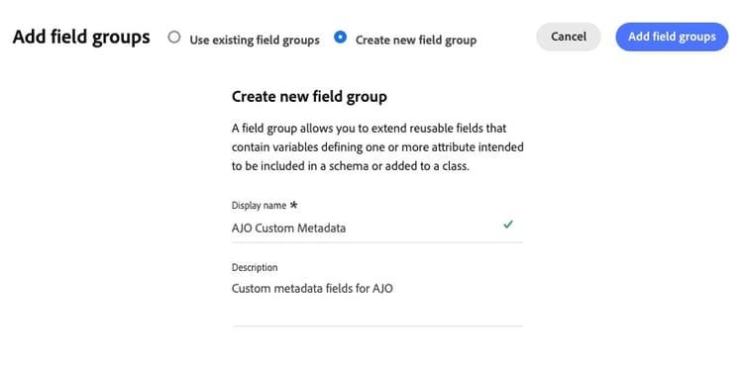Screen dimensions: 743x369
Task: Click the green validation checkmark icon
Action: pos(508,225)
